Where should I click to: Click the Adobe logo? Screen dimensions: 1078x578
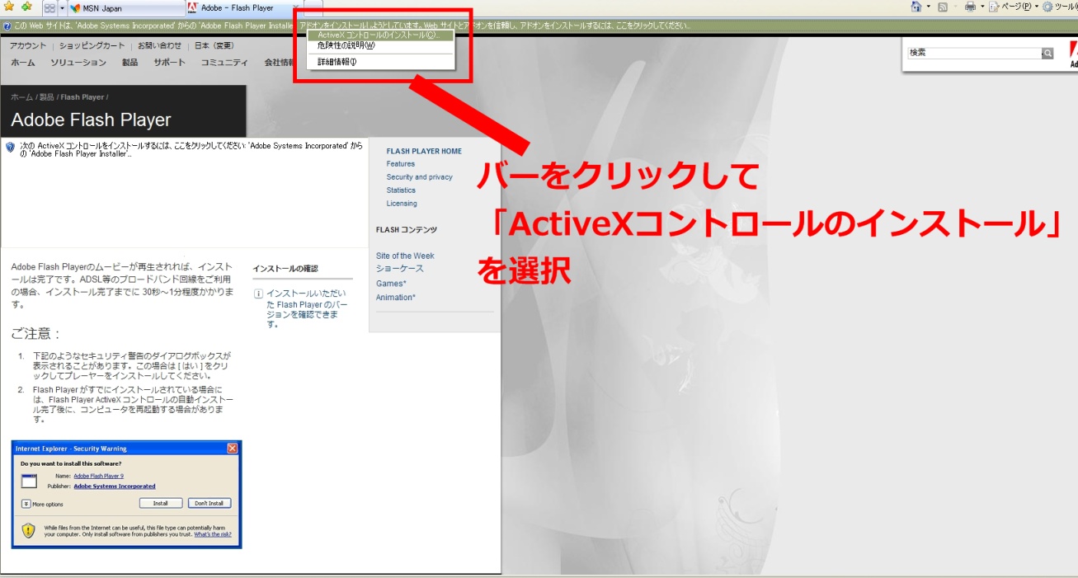[1073, 54]
